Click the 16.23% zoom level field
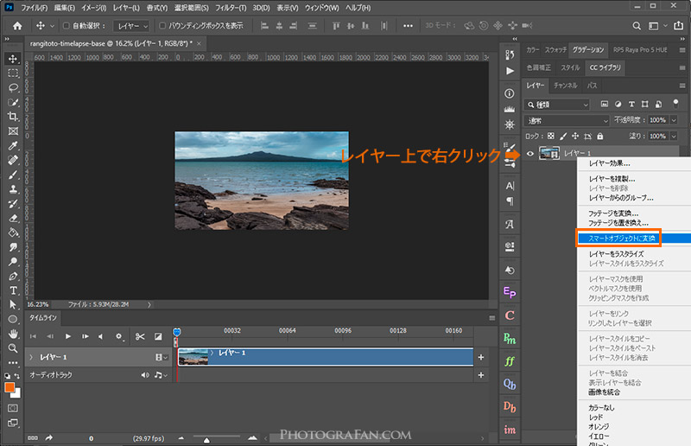 click(x=38, y=304)
